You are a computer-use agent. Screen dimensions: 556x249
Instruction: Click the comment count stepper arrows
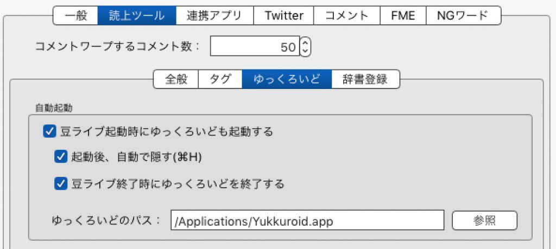[x=305, y=47]
